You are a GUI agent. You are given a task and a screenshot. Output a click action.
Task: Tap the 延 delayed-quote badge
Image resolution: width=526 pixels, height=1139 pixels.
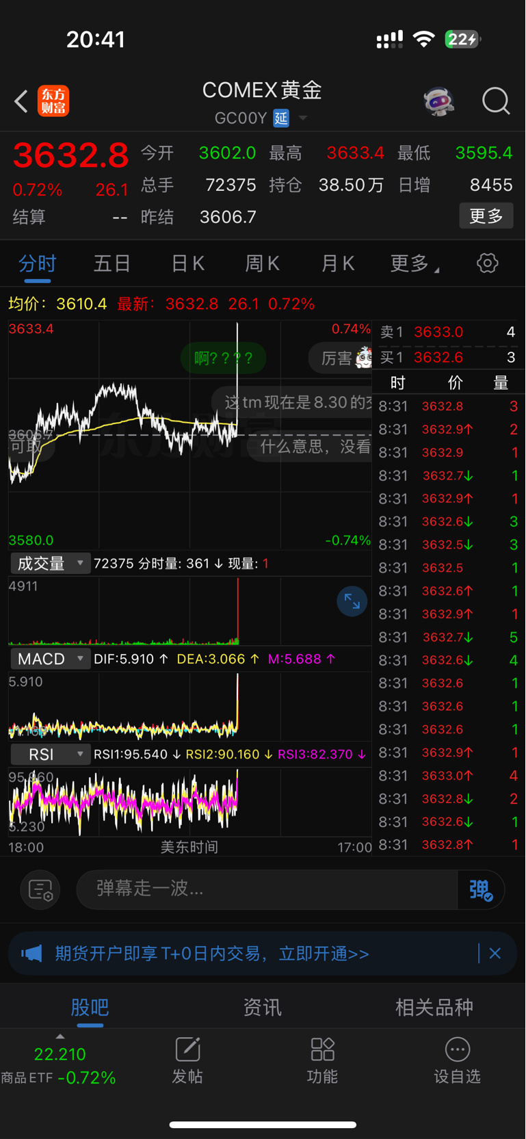pos(281,118)
